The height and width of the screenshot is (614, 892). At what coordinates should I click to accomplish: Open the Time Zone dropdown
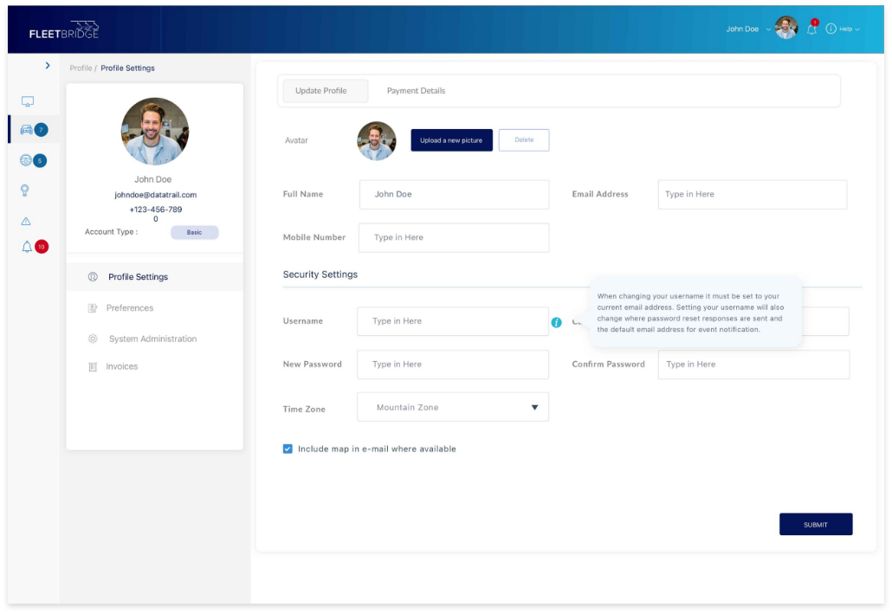[x=453, y=407]
